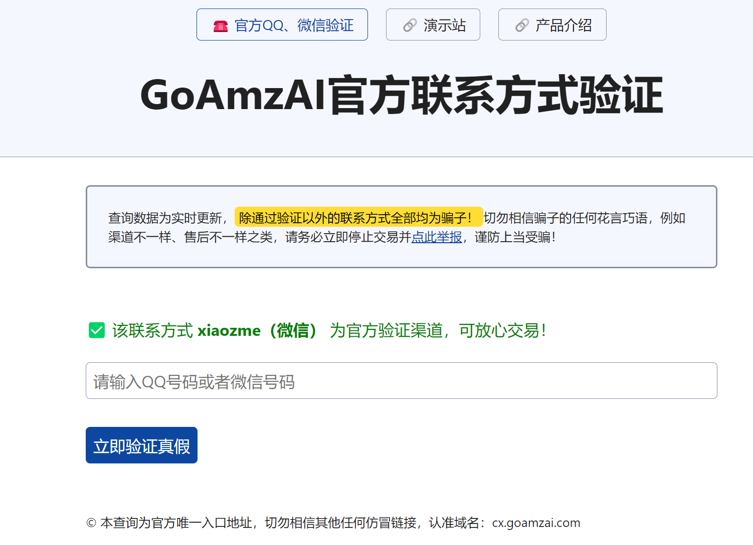Open the 官方QQ、微信验证 page
The width and height of the screenshot is (753, 545).
[282, 25]
